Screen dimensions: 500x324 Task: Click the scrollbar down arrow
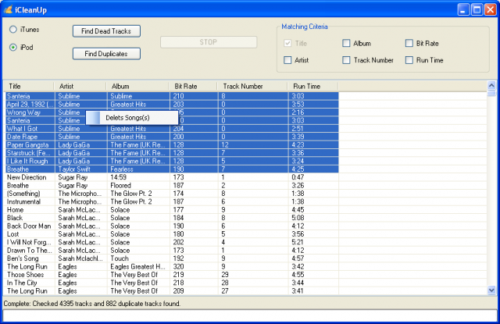pyautogui.click(x=491, y=290)
